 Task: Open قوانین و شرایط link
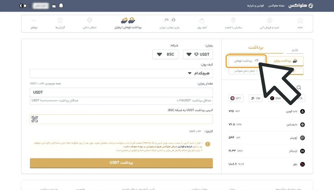[x=256, y=6]
